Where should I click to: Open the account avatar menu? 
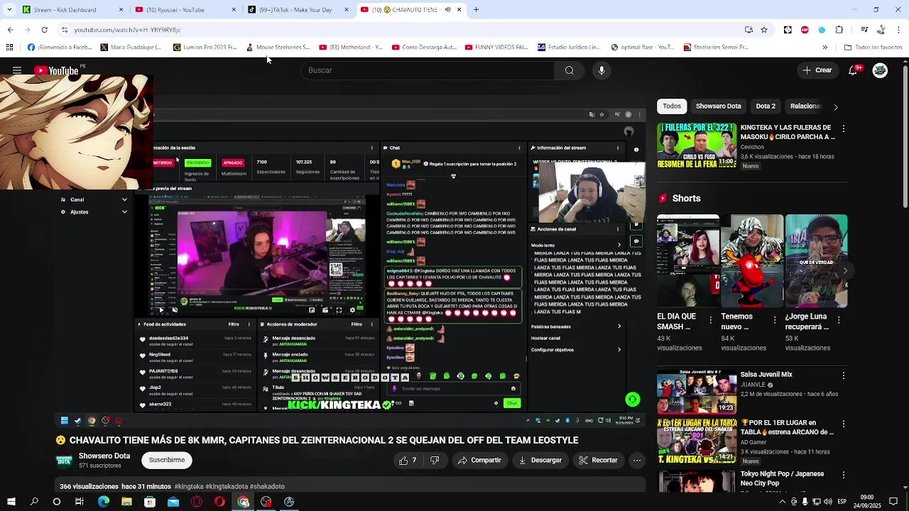[x=880, y=70]
